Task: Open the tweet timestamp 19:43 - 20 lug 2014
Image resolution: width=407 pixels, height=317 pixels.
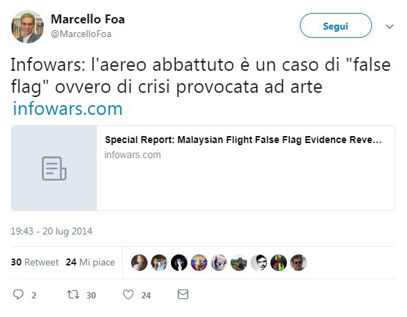Action: (51, 231)
